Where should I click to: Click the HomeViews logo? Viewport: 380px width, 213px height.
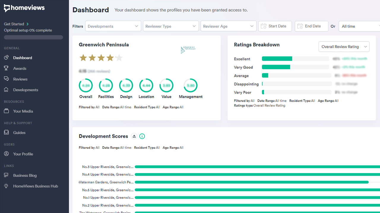[24, 8]
